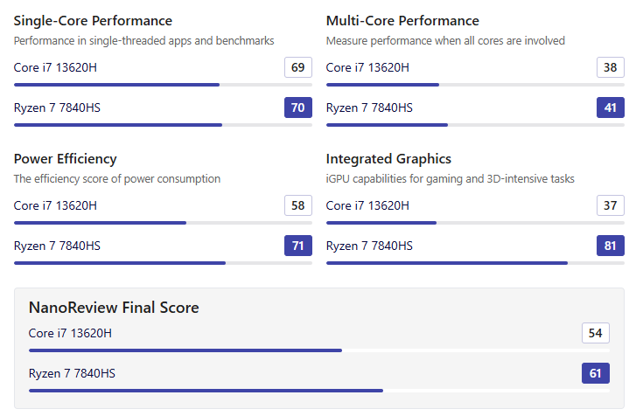Click the Power Efficiency heading

coord(66,159)
